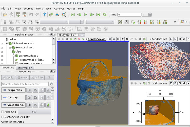This screenshot has width=190, height=127.
Task: Add a new layout tab with plus
Action: pos(82,35)
